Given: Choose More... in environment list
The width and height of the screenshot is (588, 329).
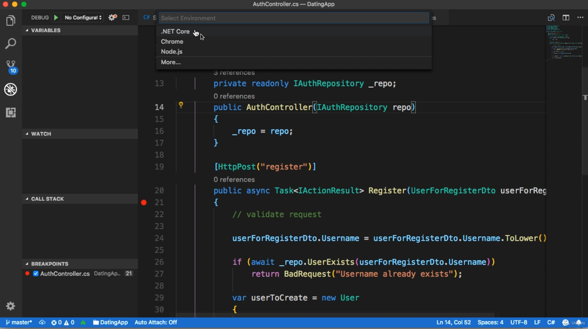Looking at the screenshot, I should pyautogui.click(x=293, y=62).
